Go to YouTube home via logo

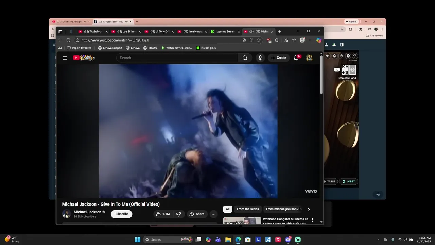84,58
